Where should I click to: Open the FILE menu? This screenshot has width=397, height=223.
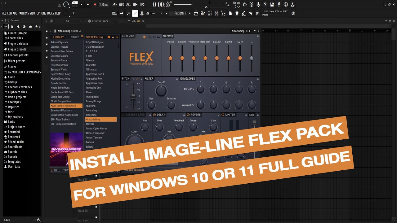pyautogui.click(x=4, y=13)
